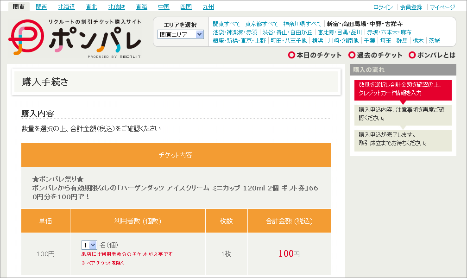Click 恵比寿・目黒・品川 area link
This screenshot has width=467, height=278.
[x=340, y=32]
